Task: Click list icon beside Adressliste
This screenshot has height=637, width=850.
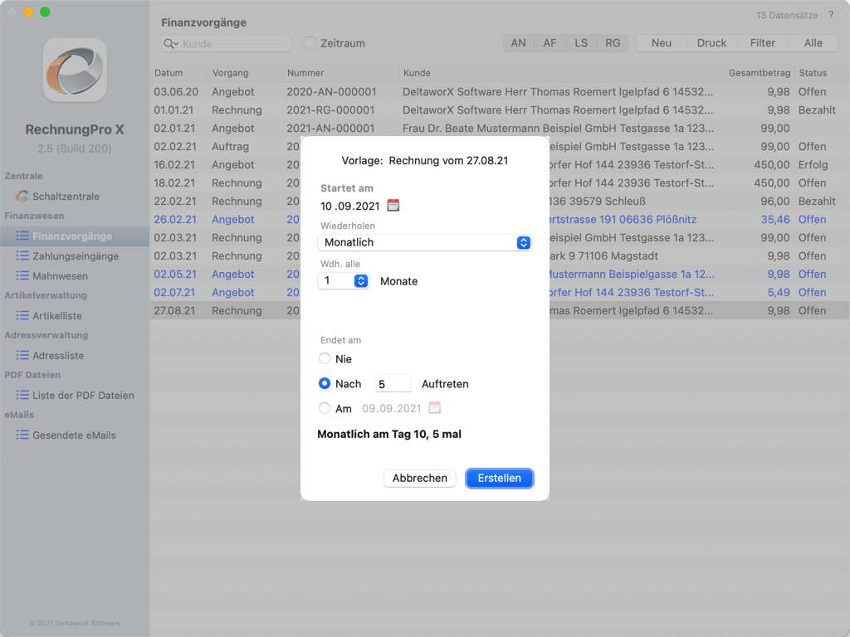Action: click(22, 356)
